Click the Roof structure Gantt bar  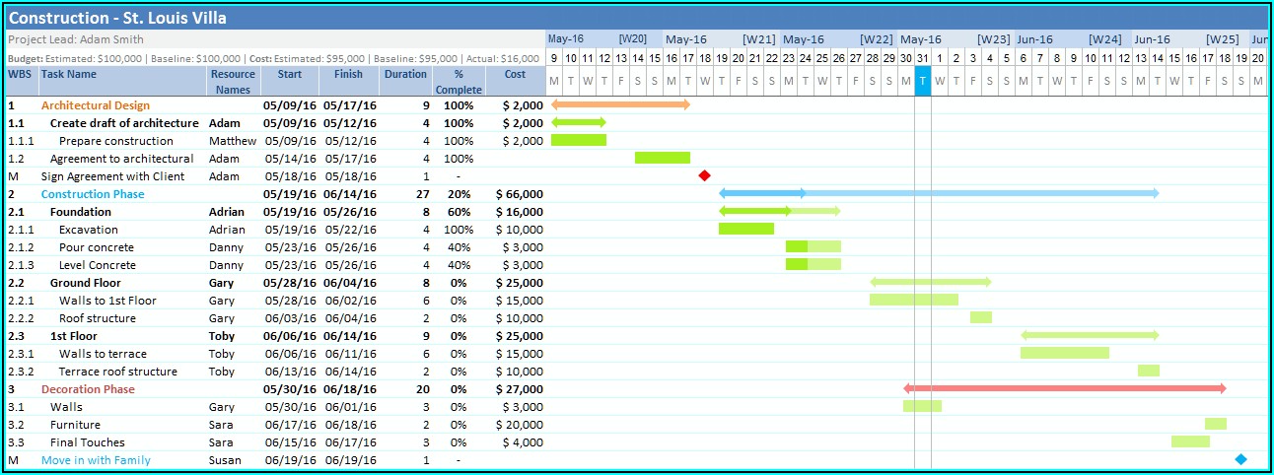coord(980,317)
